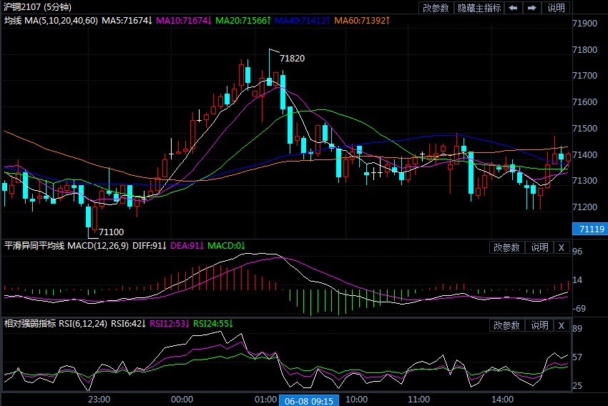Hide the main indicator via 隐藏主指标
This screenshot has width=608, height=406.
479,8
